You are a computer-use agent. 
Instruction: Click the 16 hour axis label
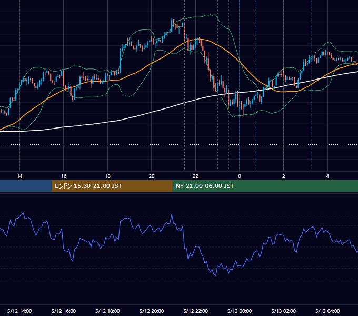pos(64,176)
